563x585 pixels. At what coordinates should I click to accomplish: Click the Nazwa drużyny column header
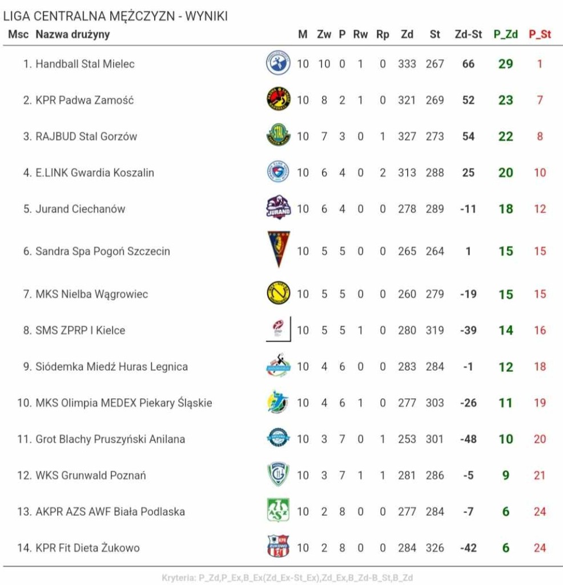(x=73, y=34)
